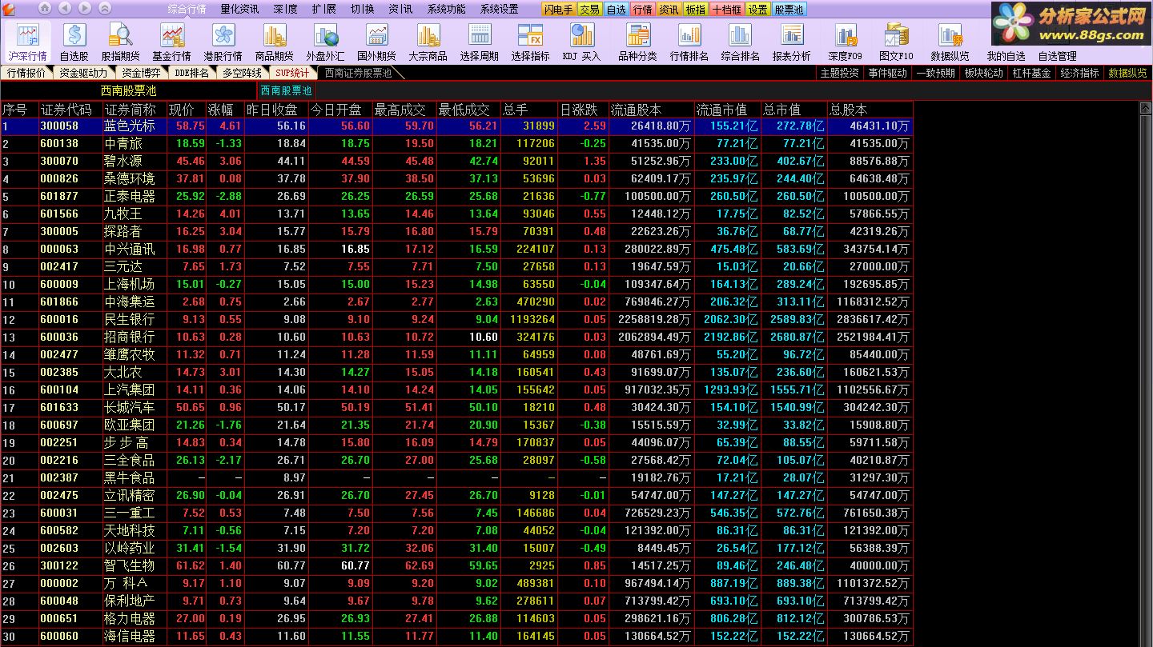Switch to the 资金驱动力 tab
The height and width of the screenshot is (647, 1153).
82,73
